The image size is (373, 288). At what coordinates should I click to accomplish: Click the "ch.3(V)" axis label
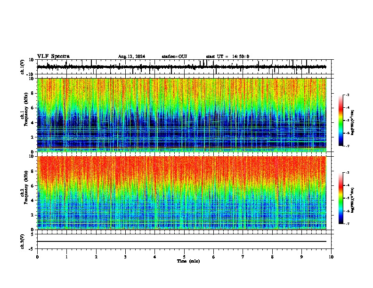pos(23,242)
